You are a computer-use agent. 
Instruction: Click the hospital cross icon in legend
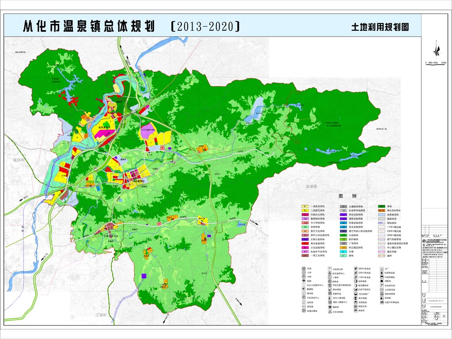304,281
